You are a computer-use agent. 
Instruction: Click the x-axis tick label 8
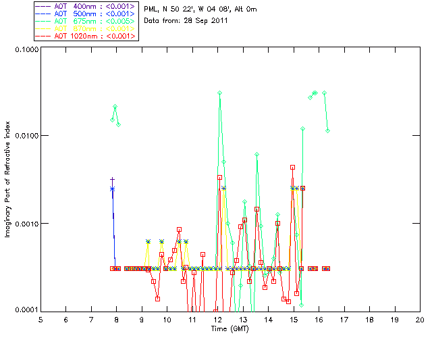117,320
